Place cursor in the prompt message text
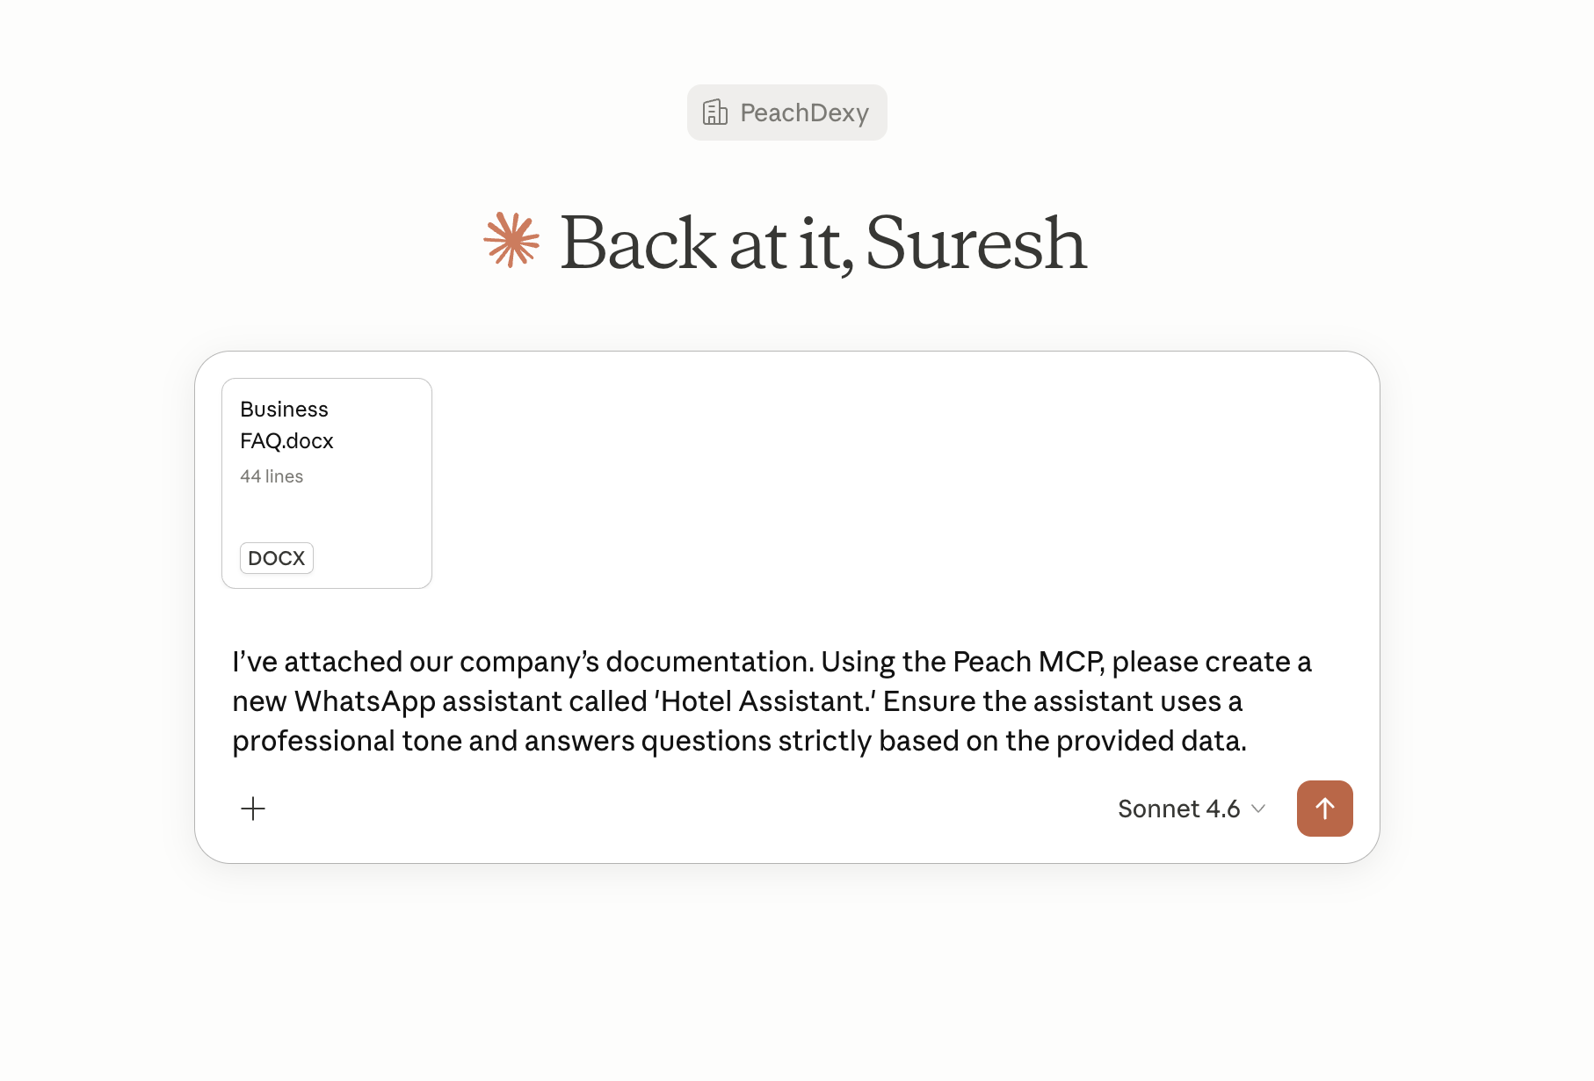 point(772,701)
